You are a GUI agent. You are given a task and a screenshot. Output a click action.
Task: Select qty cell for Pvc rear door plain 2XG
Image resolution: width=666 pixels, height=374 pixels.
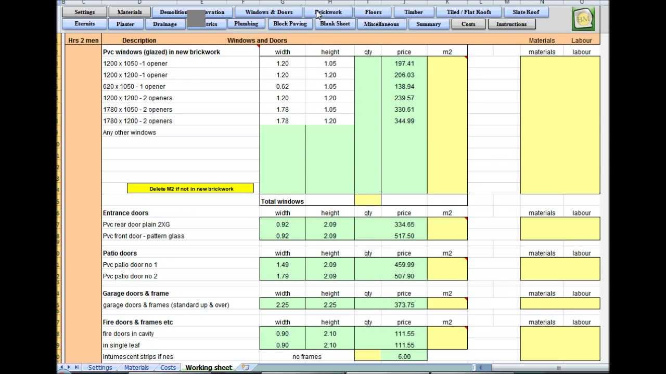(x=368, y=224)
